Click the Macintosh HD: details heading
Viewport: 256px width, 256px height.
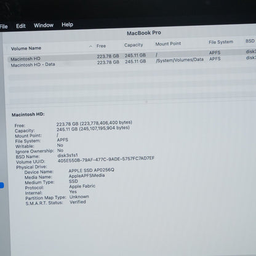click(28, 114)
